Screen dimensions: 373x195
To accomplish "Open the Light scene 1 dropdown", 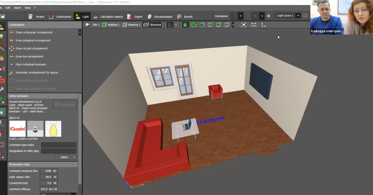I will [x=298, y=16].
